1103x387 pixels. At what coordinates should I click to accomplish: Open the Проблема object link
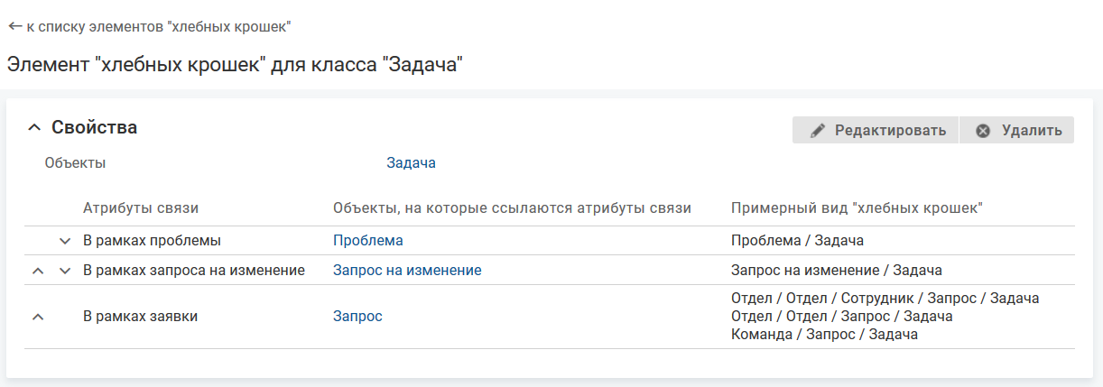pos(367,241)
